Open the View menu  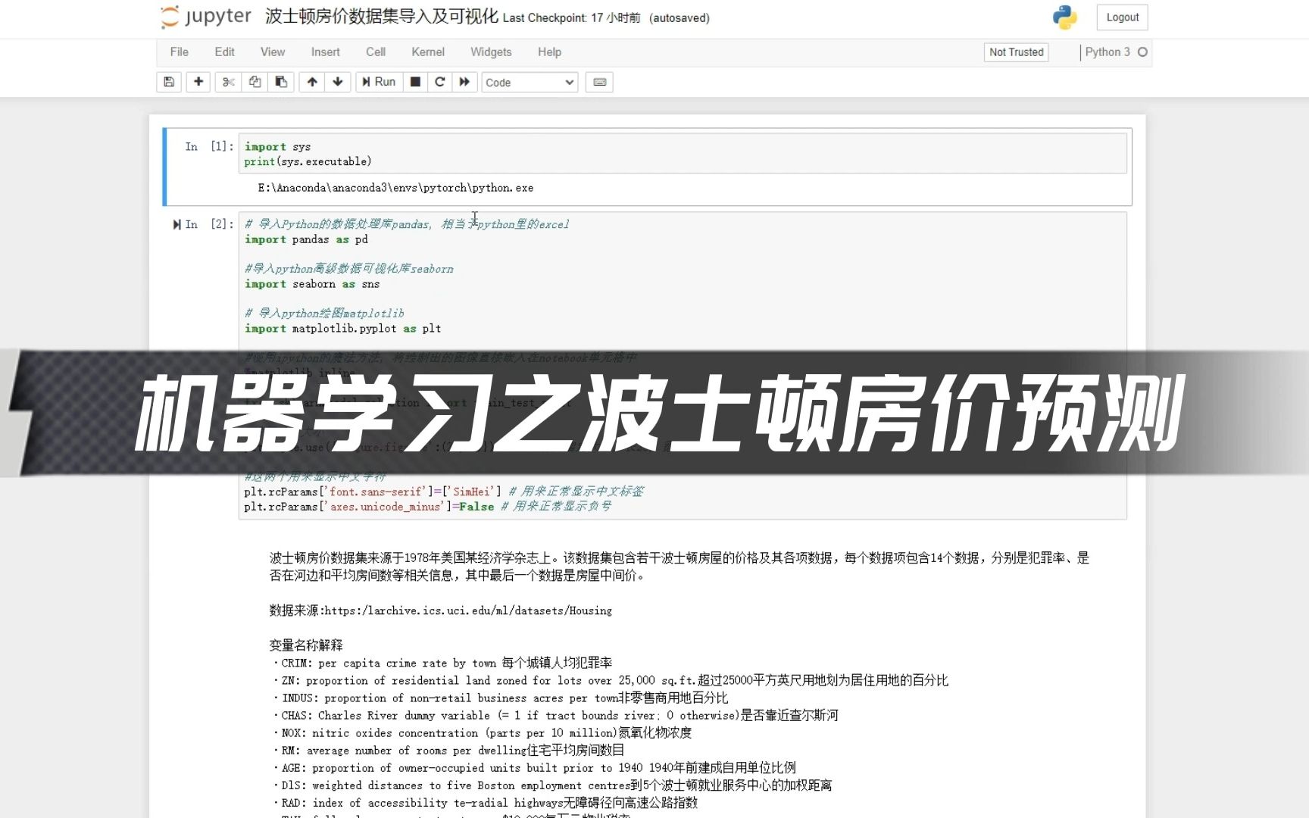pos(273,52)
